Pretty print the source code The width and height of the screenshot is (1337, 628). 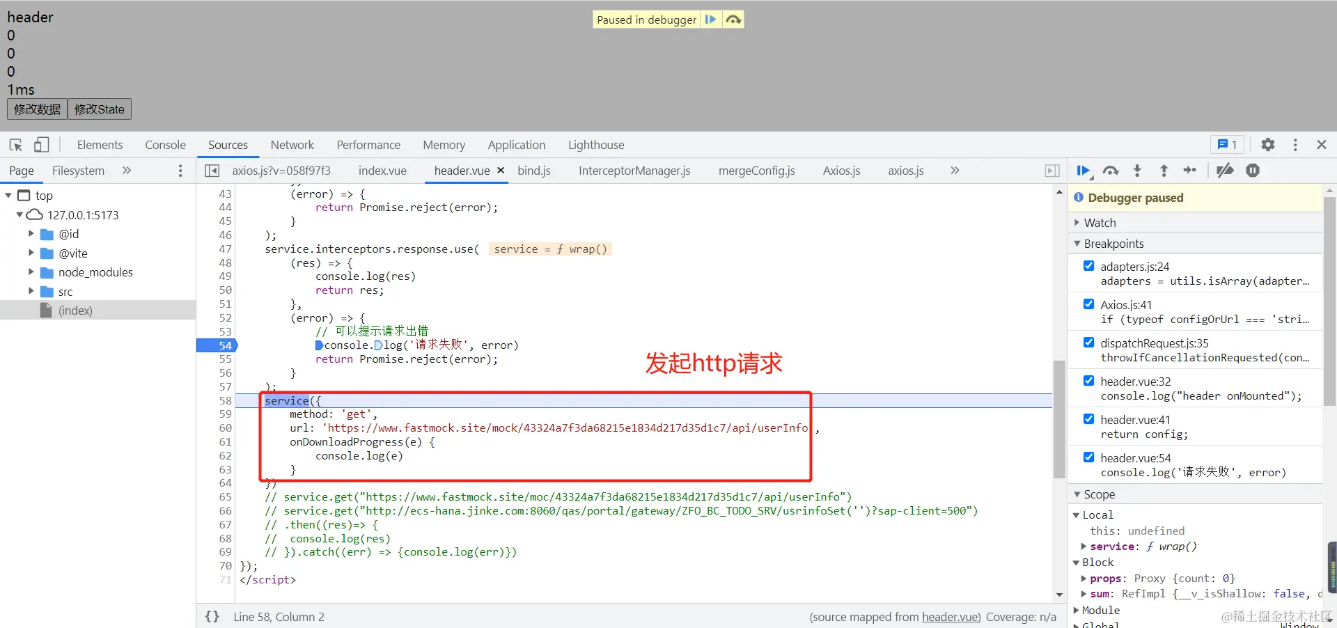pyautogui.click(x=212, y=616)
